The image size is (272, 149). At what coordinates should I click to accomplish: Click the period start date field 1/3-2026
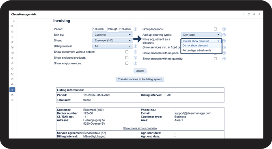tap(100, 29)
